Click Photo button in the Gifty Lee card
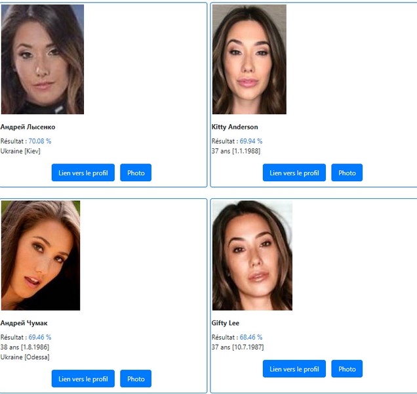Image resolution: width=417 pixels, height=394 pixels. 347,368
